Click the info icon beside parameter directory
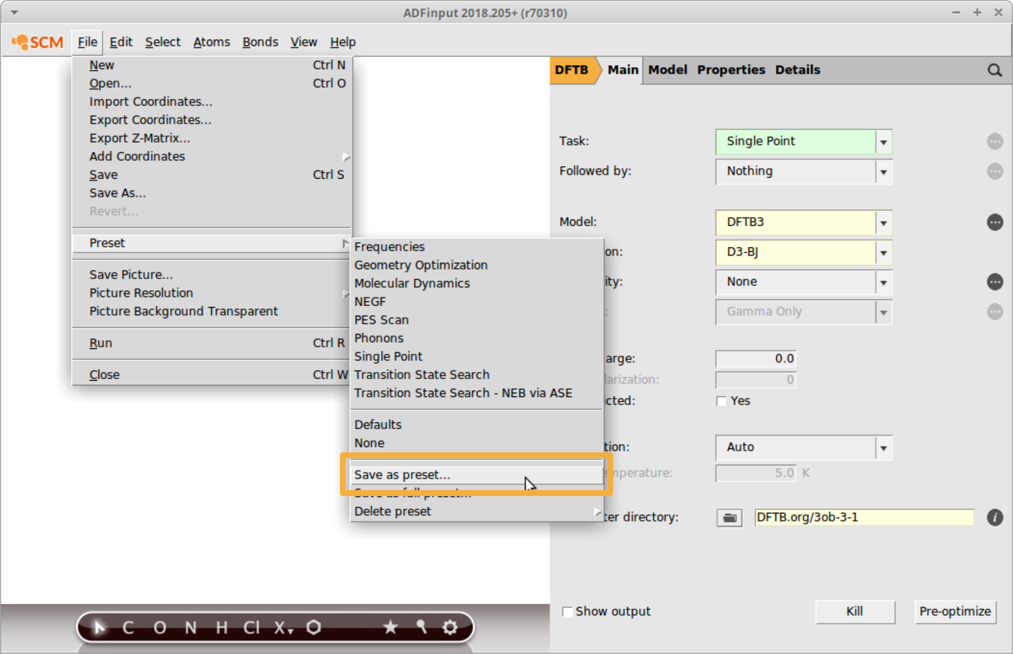This screenshot has height=654, width=1013. click(994, 518)
